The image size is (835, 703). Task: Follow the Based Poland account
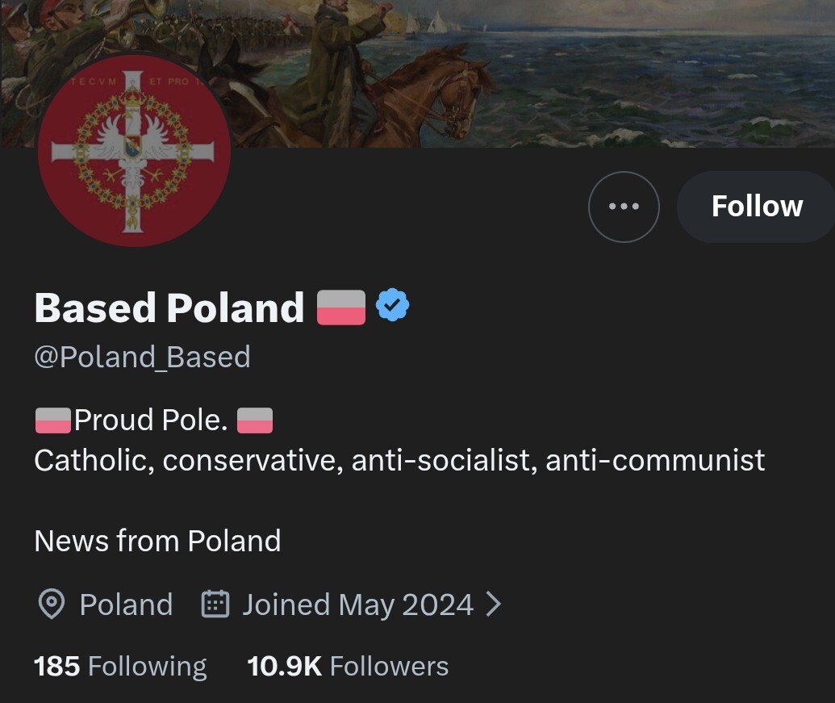[x=756, y=207]
